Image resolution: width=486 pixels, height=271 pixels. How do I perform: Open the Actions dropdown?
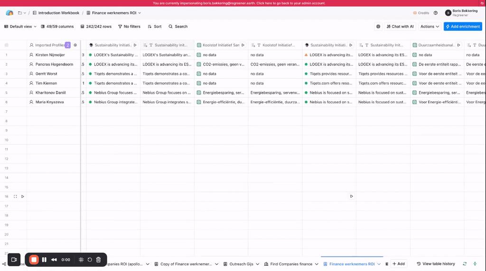pos(430,27)
